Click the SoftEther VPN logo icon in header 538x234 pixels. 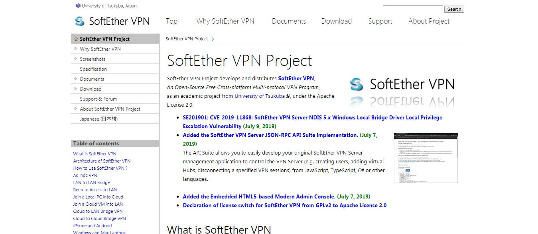(x=80, y=21)
